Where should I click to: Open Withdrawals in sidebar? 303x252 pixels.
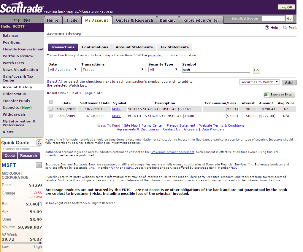click(x=14, y=114)
